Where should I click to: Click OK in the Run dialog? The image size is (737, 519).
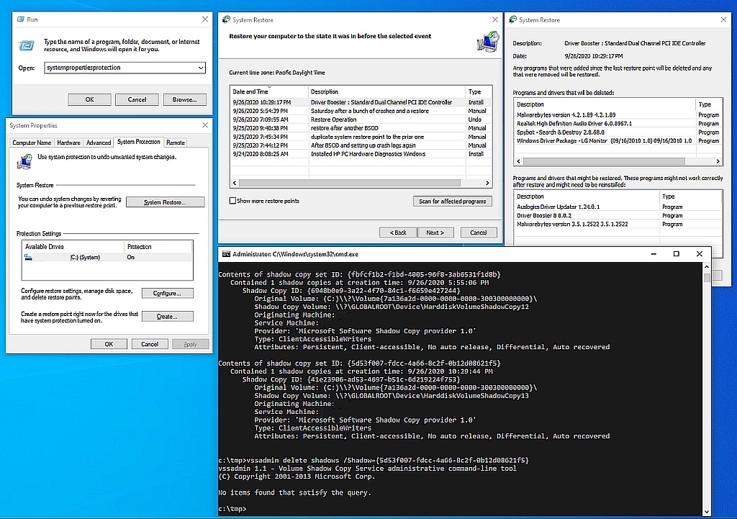(x=89, y=99)
